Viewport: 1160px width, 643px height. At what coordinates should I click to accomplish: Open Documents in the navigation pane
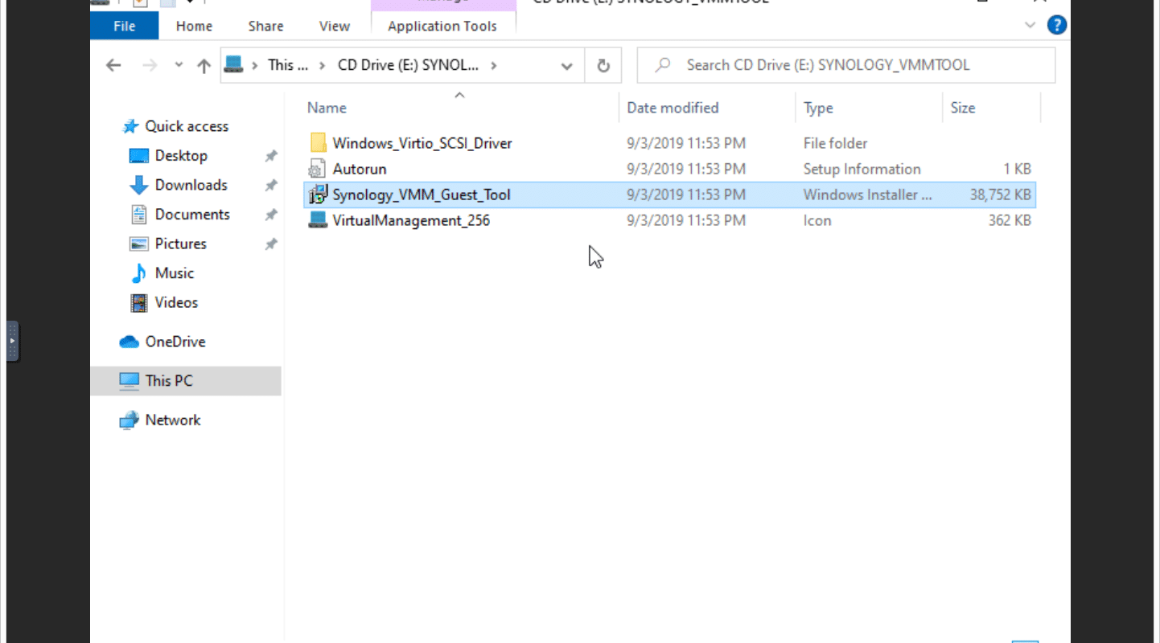(x=192, y=214)
